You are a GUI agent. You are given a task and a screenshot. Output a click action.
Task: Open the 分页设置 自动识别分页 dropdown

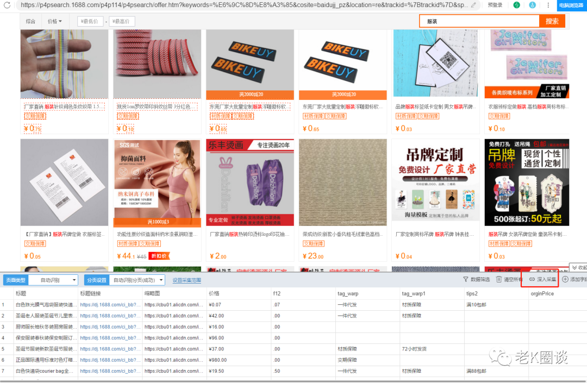[x=138, y=280]
